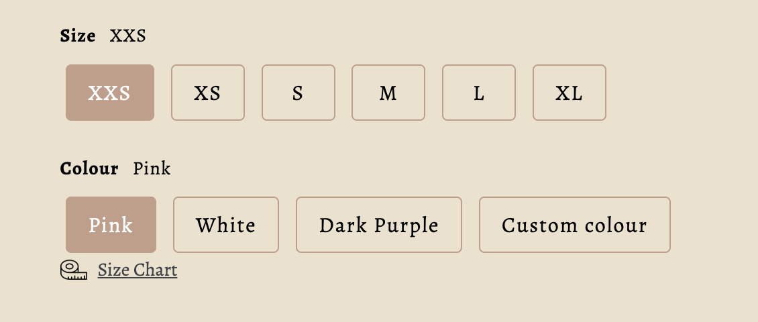The width and height of the screenshot is (758, 322).
Task: Choose the White colour option
Action: pos(226,225)
